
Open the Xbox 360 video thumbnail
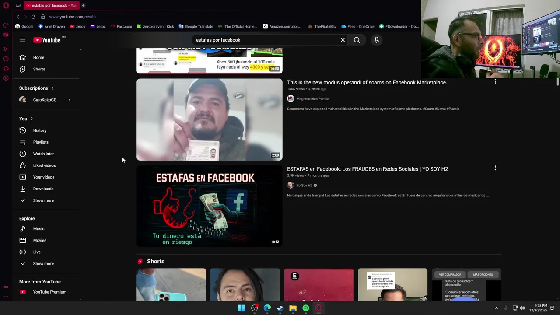pos(210,60)
